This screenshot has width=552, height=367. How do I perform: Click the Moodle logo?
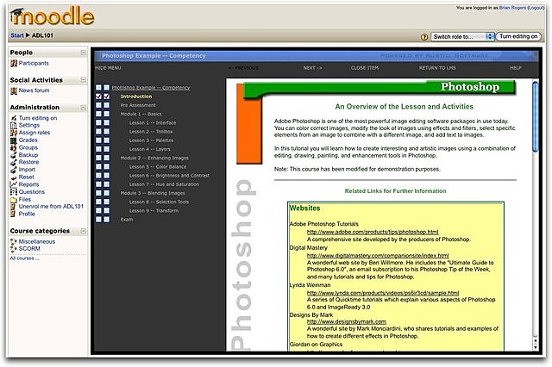[52, 16]
